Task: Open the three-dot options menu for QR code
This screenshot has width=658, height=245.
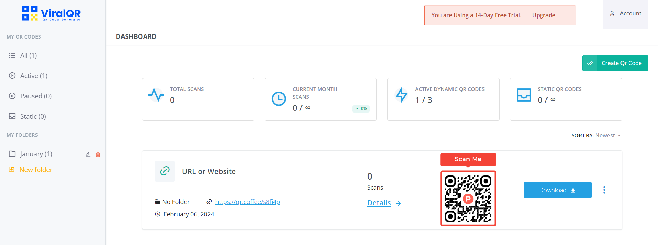Action: click(x=604, y=190)
